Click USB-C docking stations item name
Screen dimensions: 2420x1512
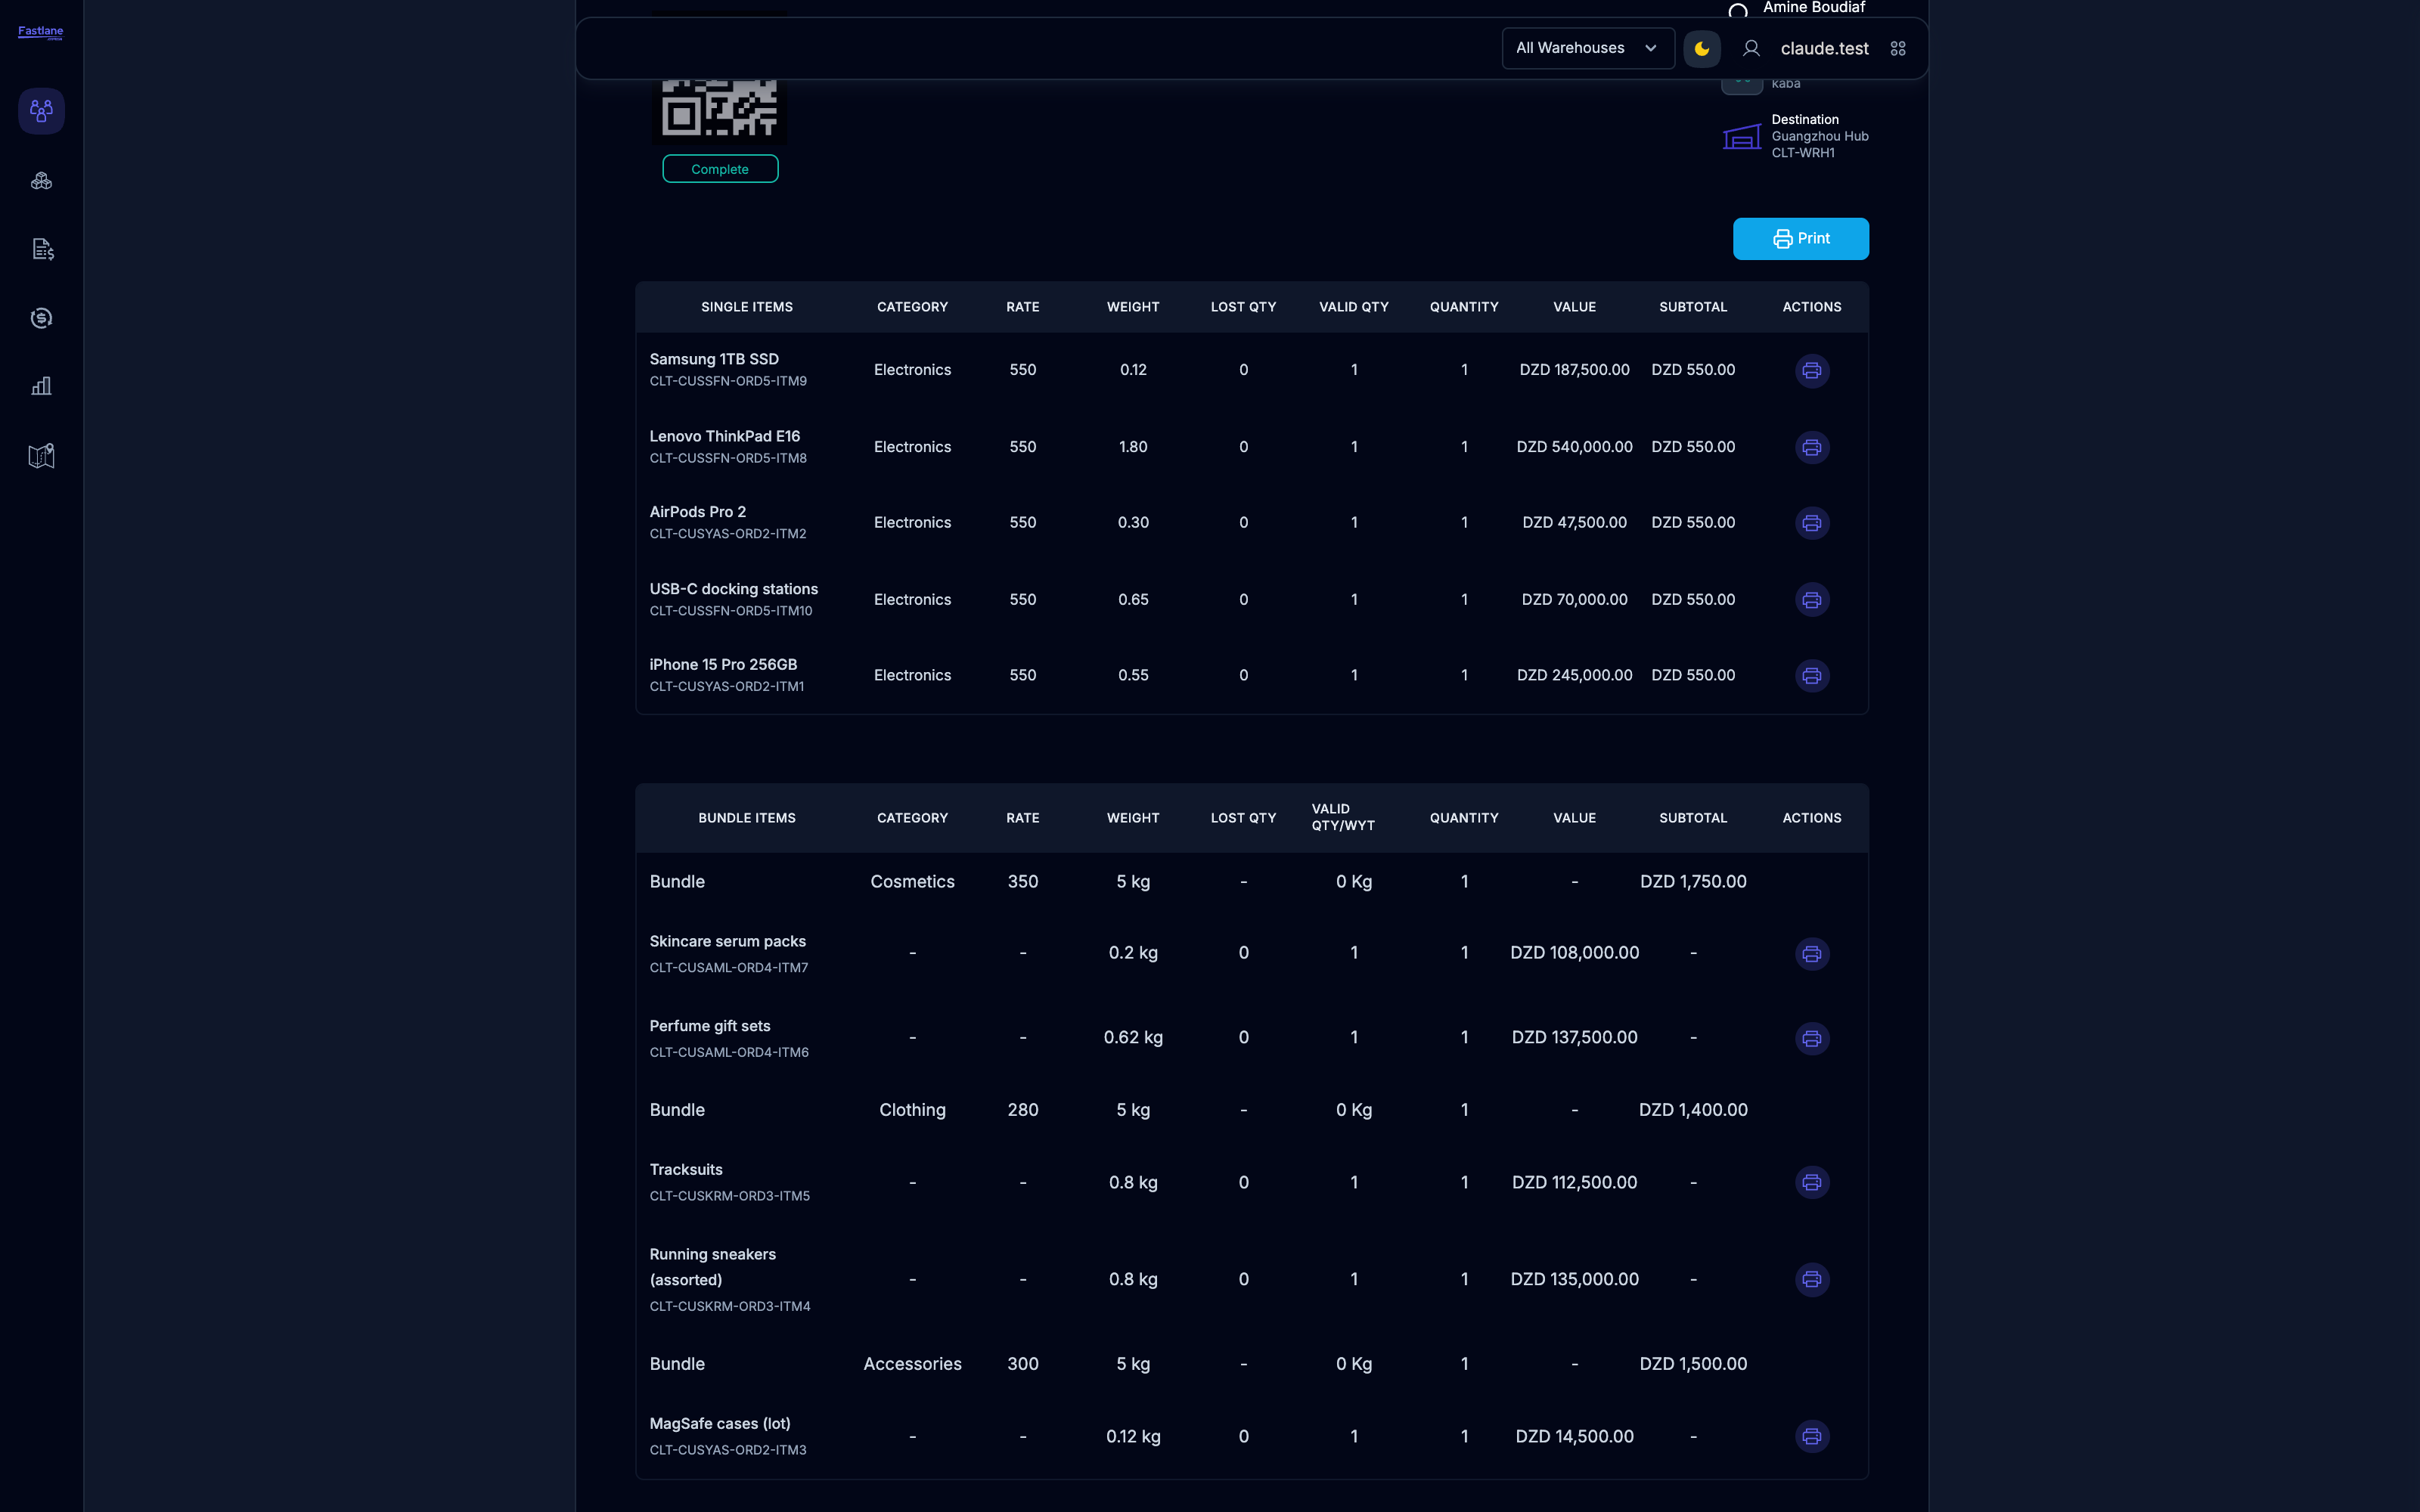[x=733, y=589]
